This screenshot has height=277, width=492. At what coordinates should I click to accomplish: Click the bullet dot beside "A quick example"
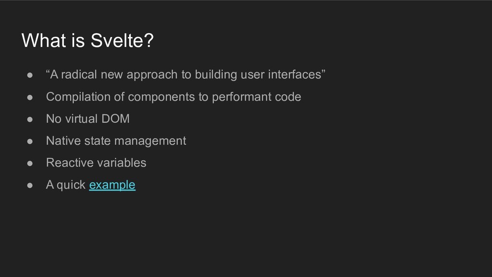tap(30, 185)
